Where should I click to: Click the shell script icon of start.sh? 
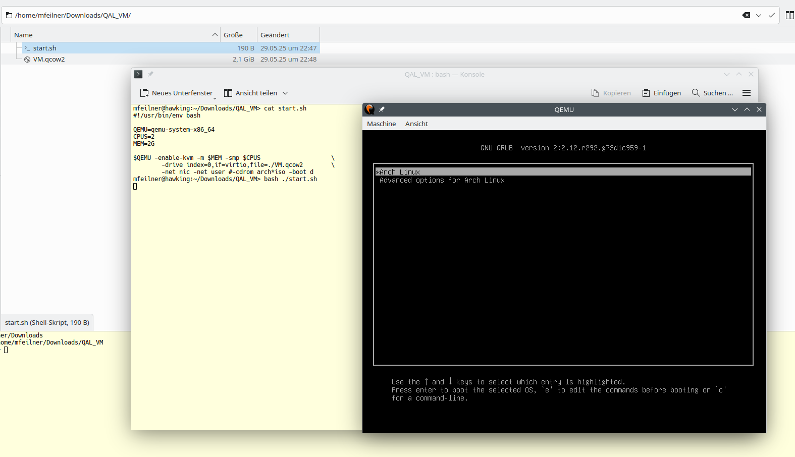(x=27, y=48)
